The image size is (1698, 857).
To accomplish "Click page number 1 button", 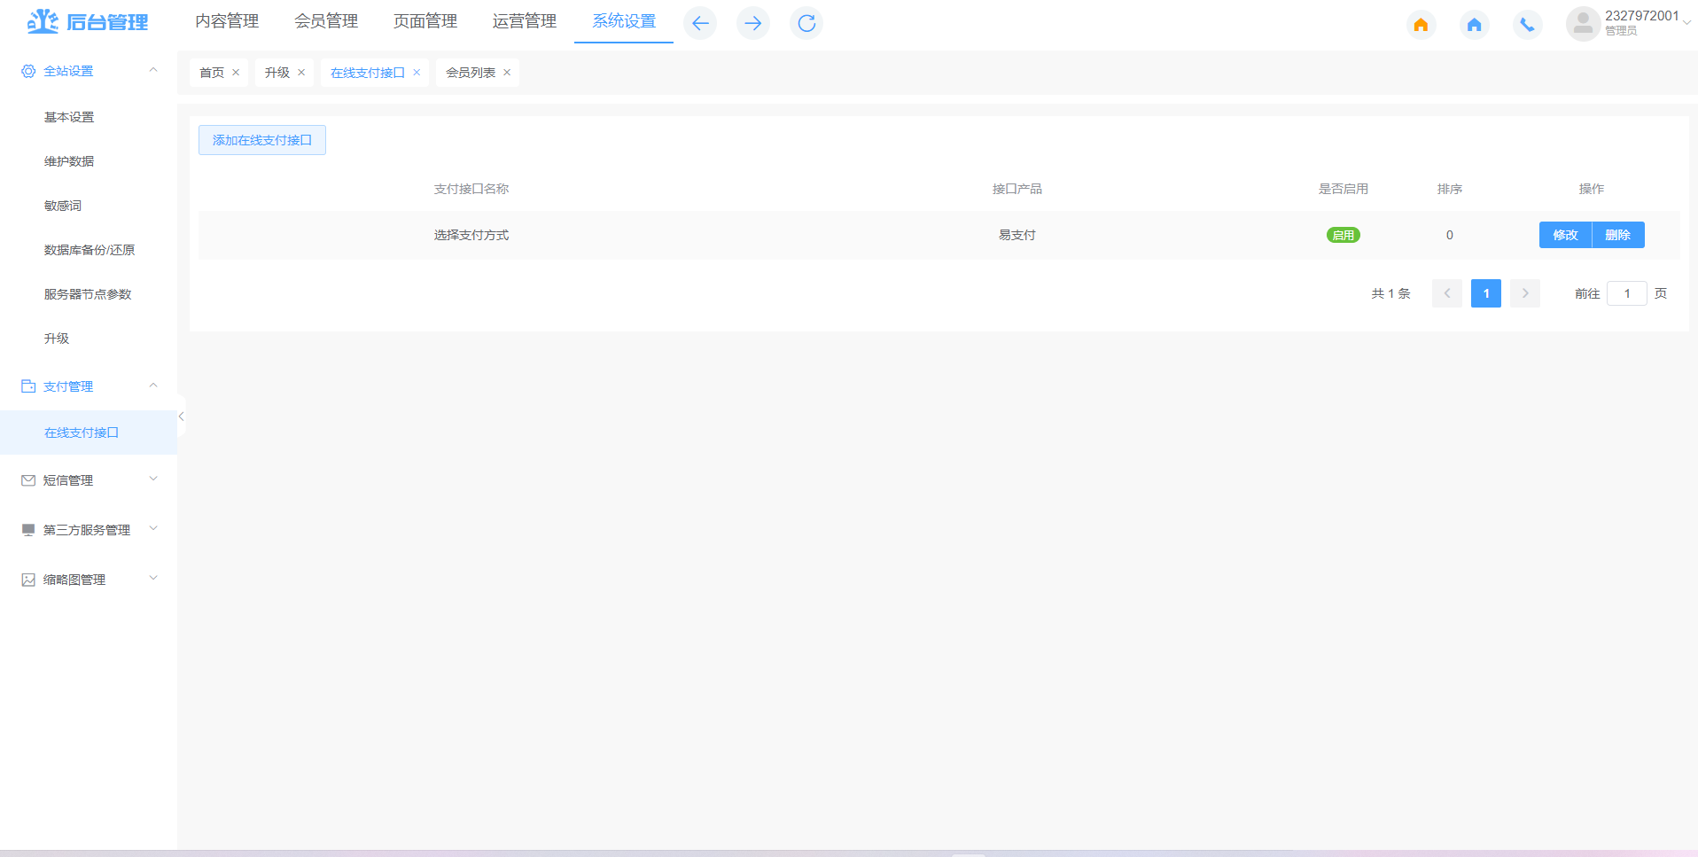I will 1486,293.
